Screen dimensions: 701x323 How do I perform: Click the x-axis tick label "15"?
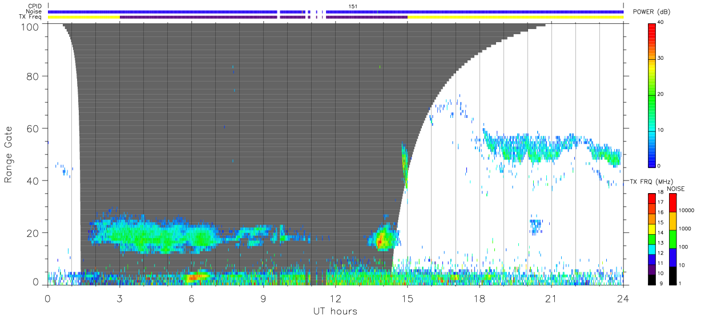[x=407, y=299]
